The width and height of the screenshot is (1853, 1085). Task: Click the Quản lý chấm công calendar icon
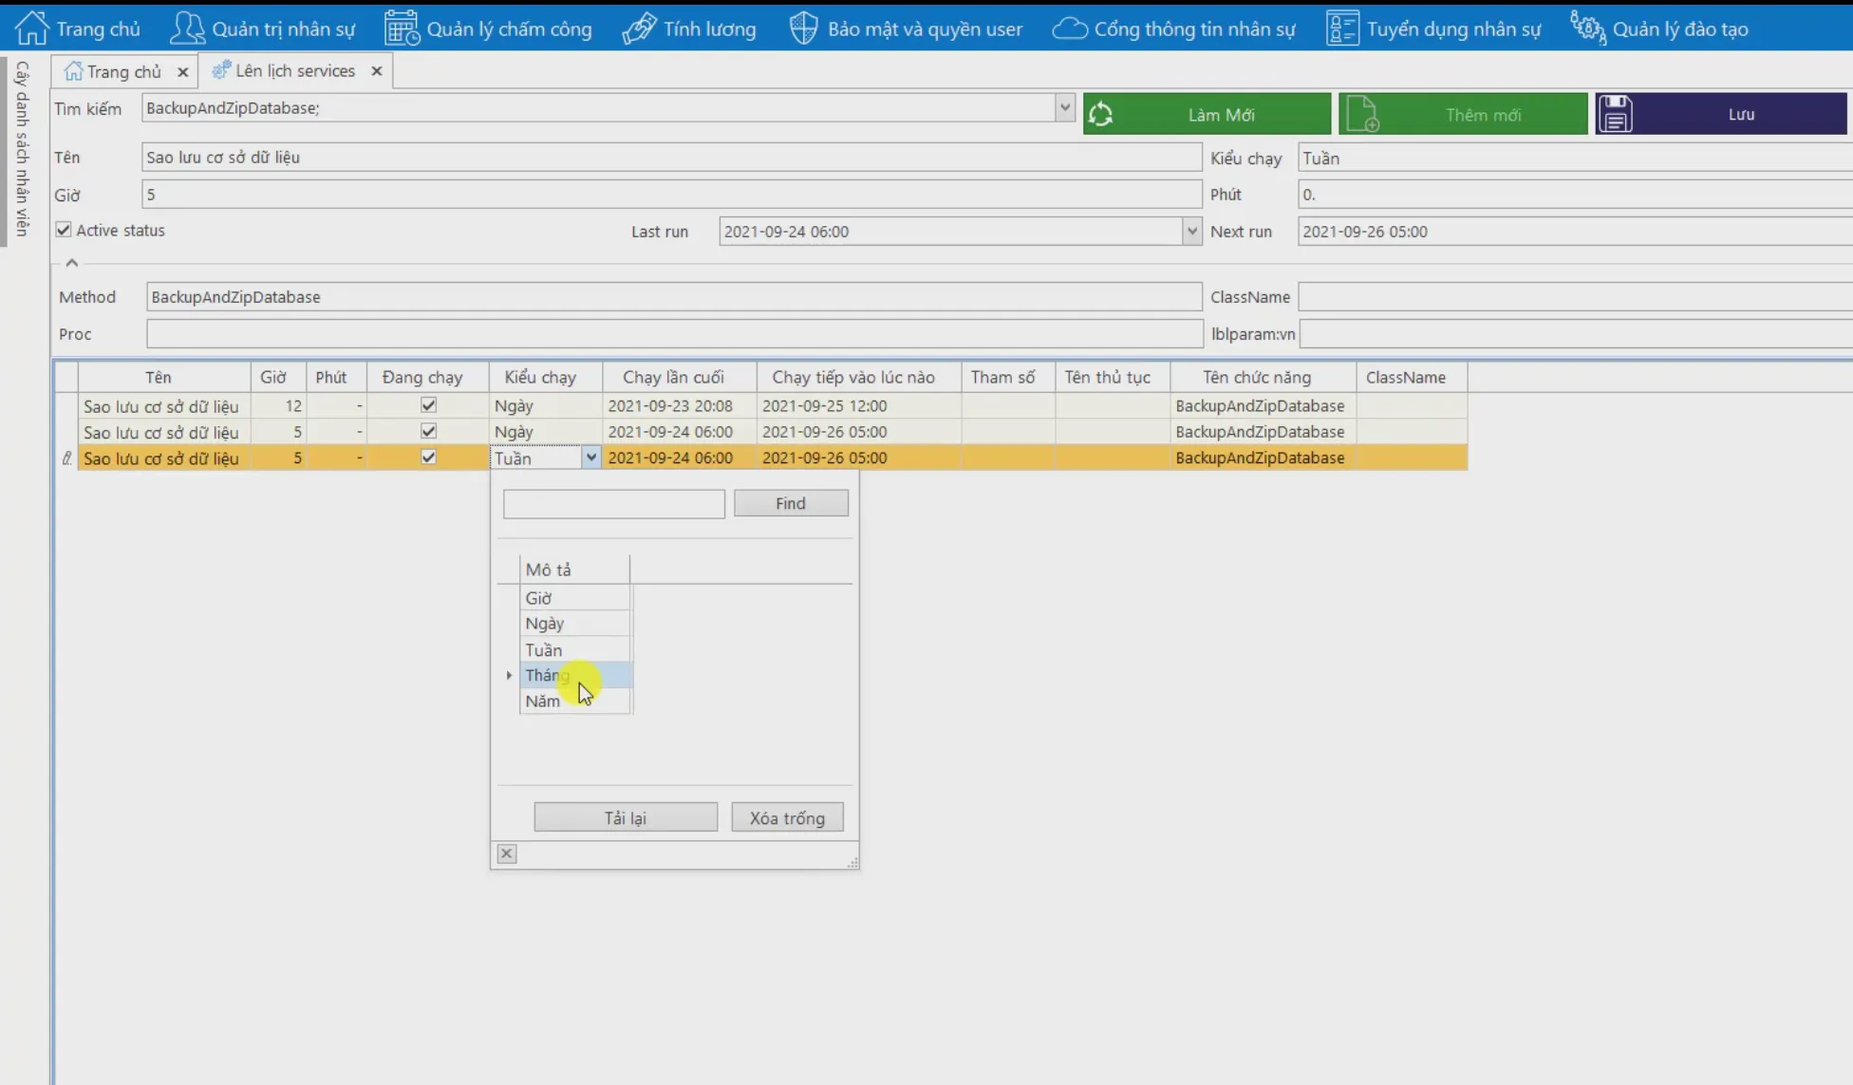(402, 28)
